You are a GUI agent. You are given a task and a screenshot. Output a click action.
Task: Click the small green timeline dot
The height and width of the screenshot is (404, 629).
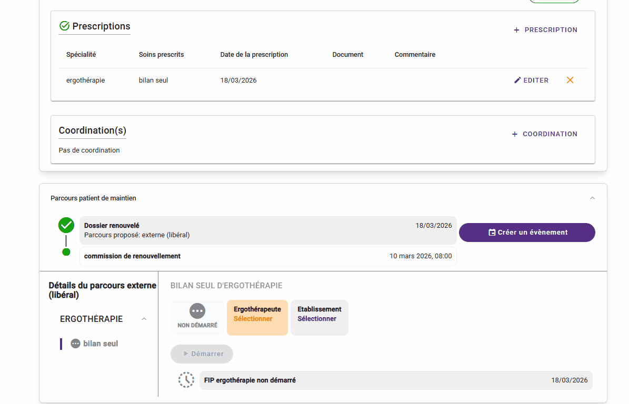(66, 252)
